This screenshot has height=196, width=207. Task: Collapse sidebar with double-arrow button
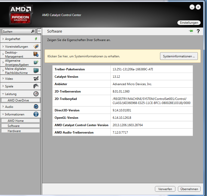pyautogui.click(x=39, y=31)
